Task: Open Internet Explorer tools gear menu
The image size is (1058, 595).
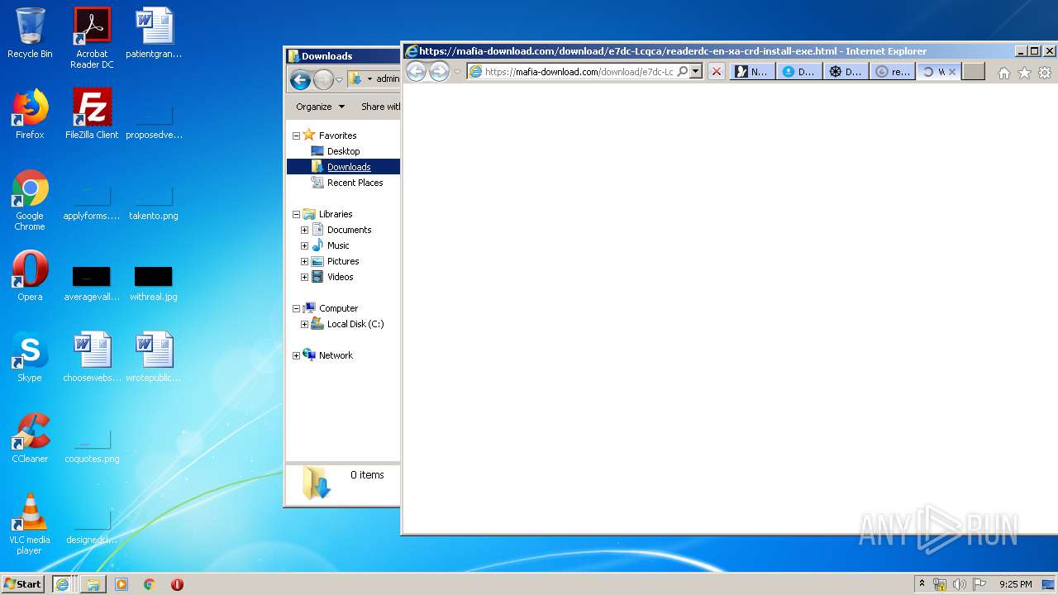Action: [1045, 73]
